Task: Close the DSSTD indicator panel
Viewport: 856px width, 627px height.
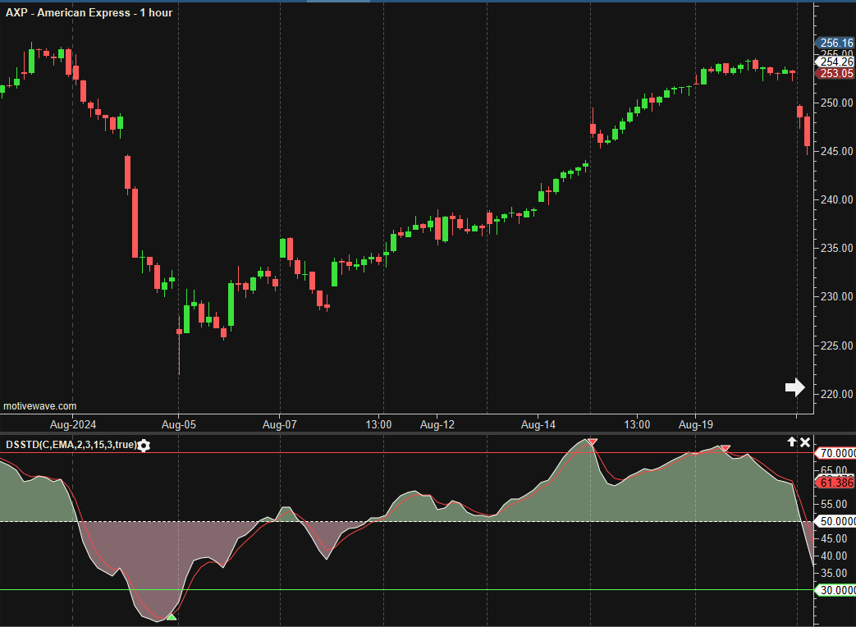Action: [x=805, y=442]
